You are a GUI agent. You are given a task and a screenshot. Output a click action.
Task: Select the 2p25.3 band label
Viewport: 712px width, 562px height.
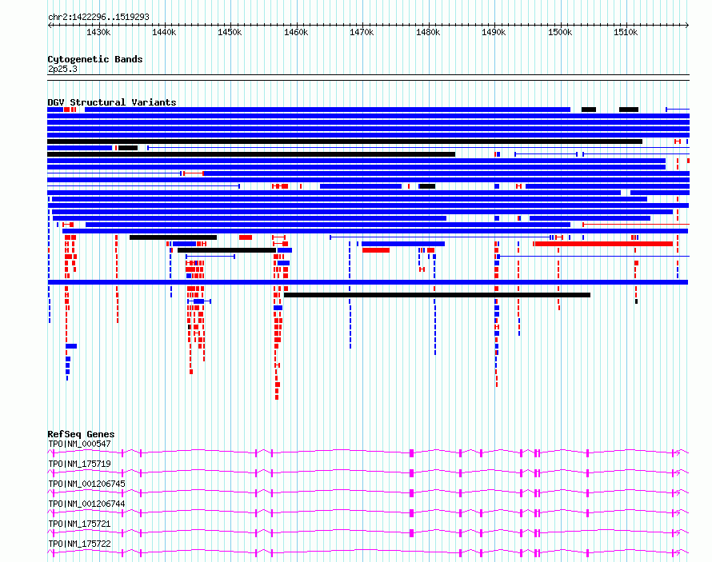[x=62, y=69]
